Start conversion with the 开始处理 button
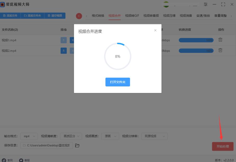Image resolution: width=236 pixels, height=162 pixels. (223, 146)
